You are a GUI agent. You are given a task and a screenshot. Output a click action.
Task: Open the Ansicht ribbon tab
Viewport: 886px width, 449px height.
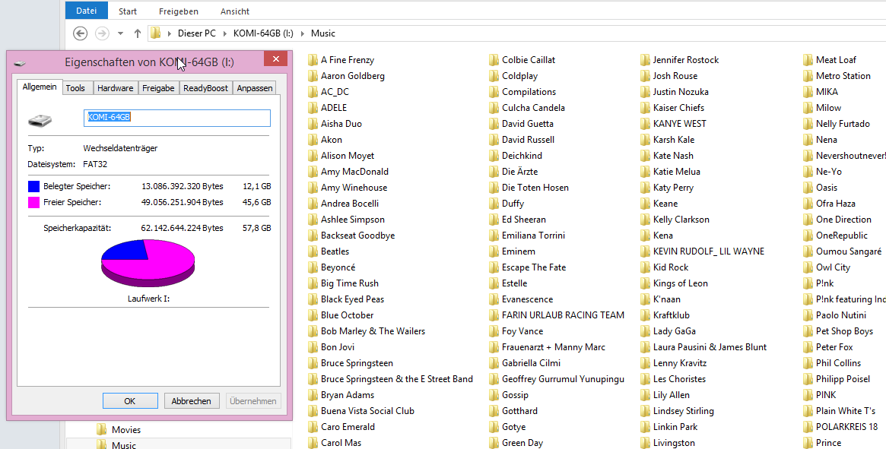(x=235, y=11)
